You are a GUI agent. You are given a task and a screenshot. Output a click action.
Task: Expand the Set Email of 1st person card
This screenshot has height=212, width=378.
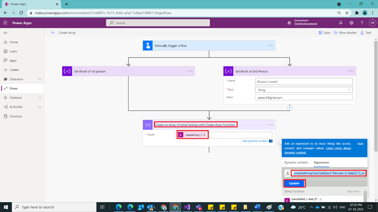coord(129,71)
